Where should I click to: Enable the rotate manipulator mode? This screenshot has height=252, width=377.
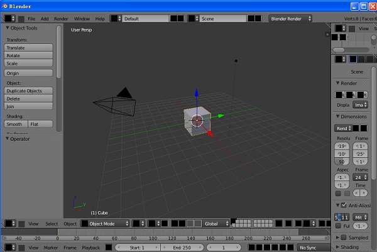click(190, 223)
